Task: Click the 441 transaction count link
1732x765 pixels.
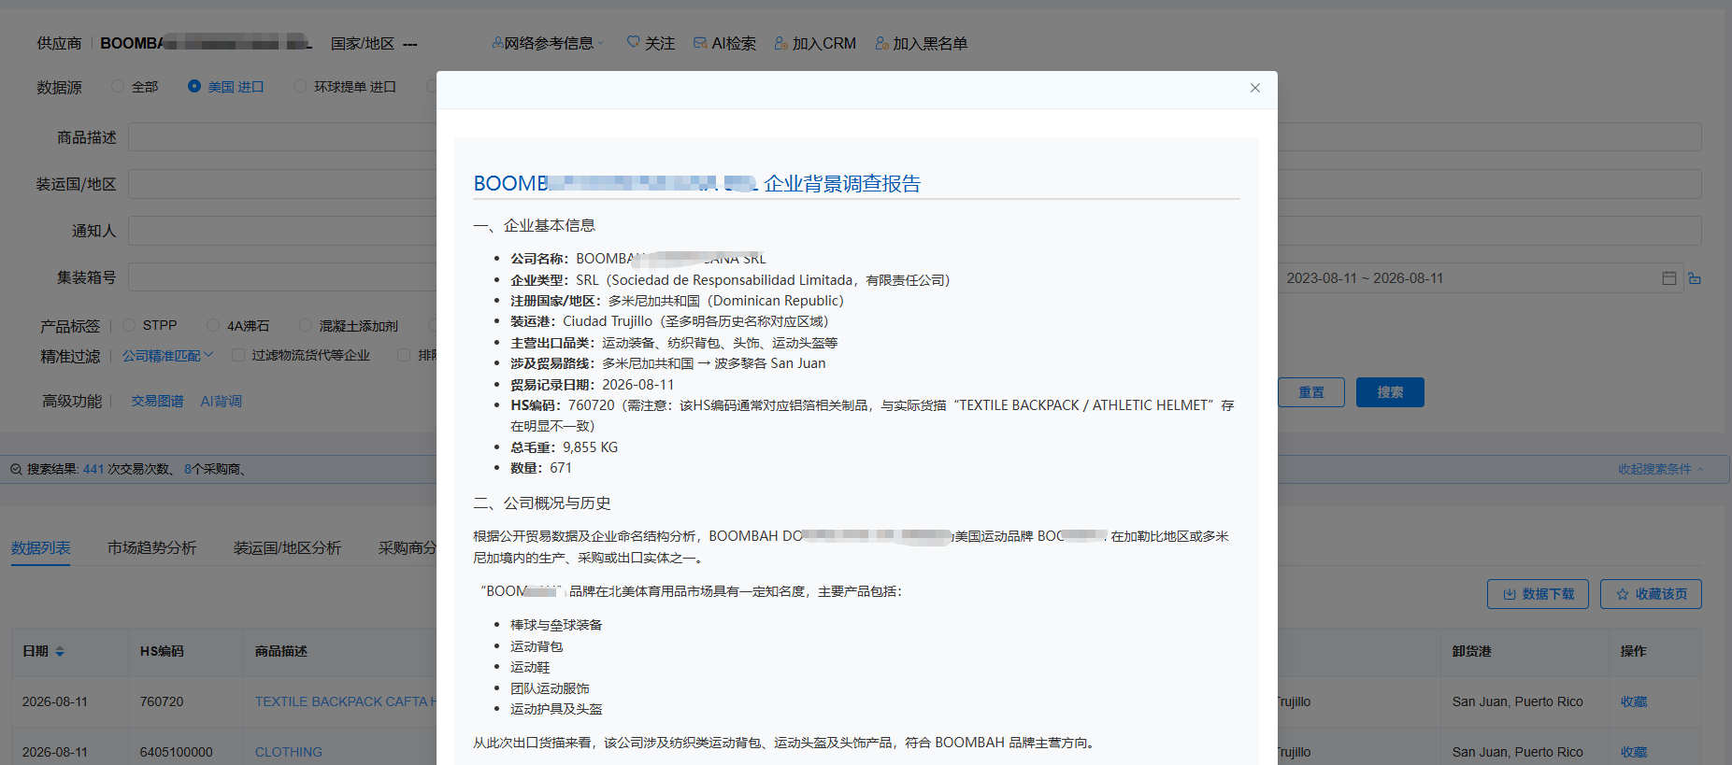Action: [93, 469]
